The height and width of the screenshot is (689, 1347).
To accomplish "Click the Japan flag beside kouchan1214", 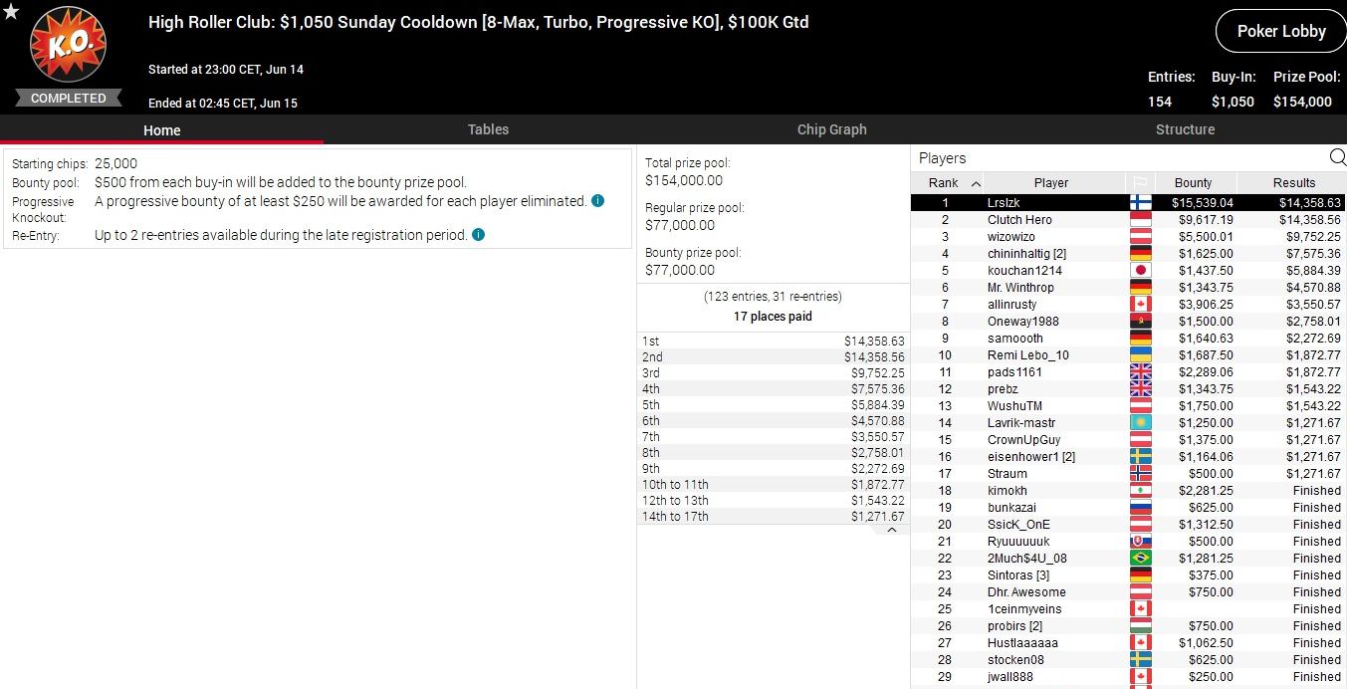I will [1140, 271].
